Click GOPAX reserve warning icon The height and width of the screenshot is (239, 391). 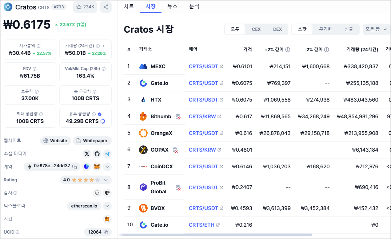(175, 150)
